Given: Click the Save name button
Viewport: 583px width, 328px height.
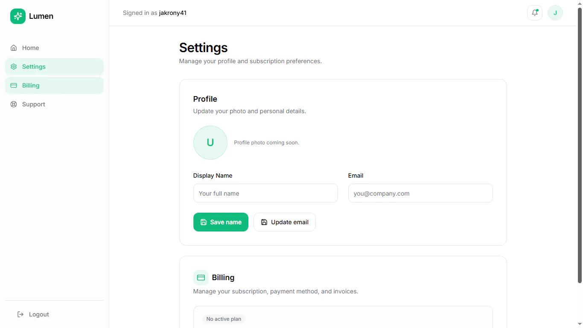Looking at the screenshot, I should pyautogui.click(x=221, y=222).
